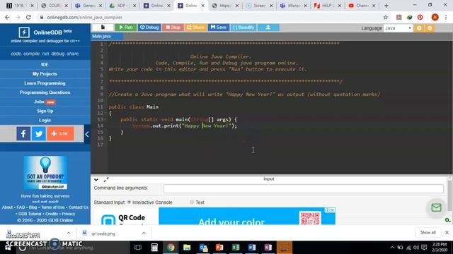Viewport: 453px width, 254px height.
Task: Reload the page
Action: click(28, 17)
